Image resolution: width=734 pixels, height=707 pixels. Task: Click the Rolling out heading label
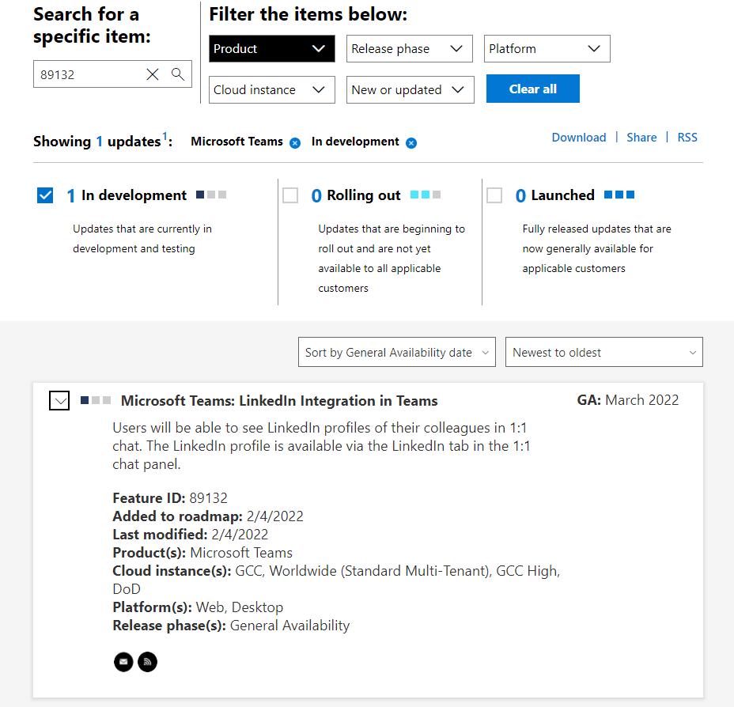click(364, 195)
